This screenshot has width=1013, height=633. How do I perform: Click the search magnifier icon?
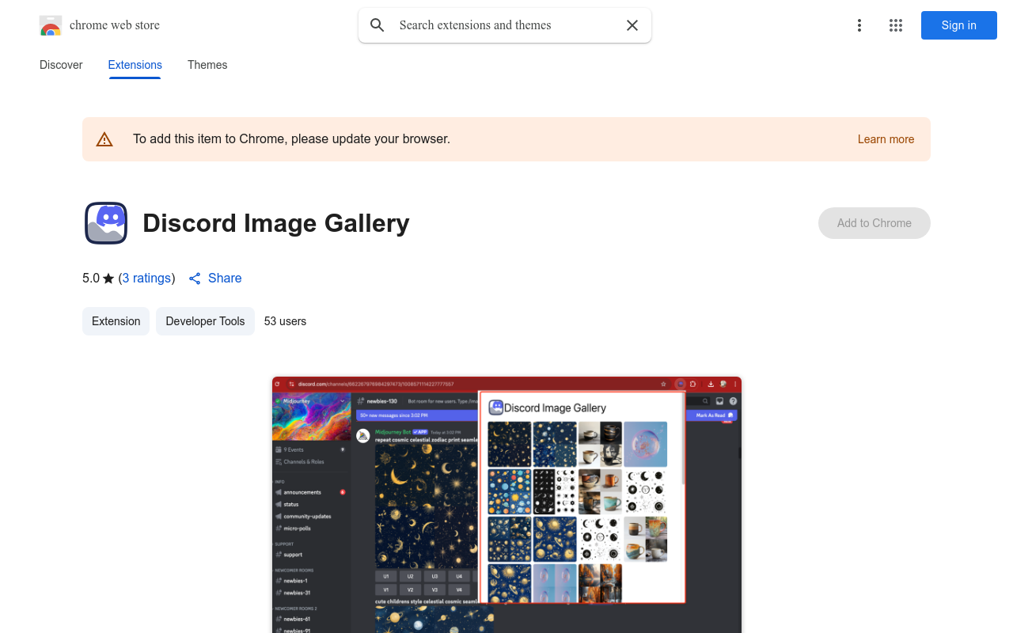pos(378,25)
